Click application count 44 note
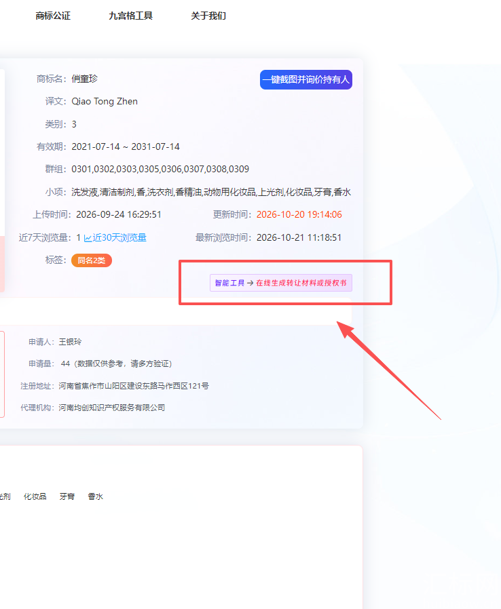The height and width of the screenshot is (609, 501). coord(116,364)
